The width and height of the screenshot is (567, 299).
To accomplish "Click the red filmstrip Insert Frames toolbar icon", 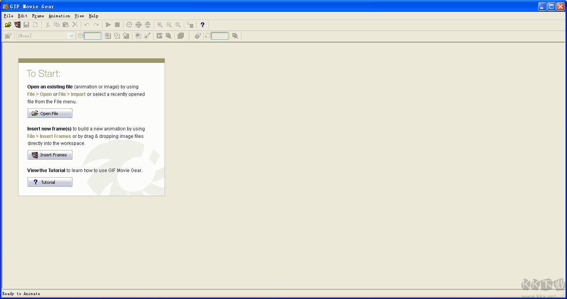I will point(17,25).
